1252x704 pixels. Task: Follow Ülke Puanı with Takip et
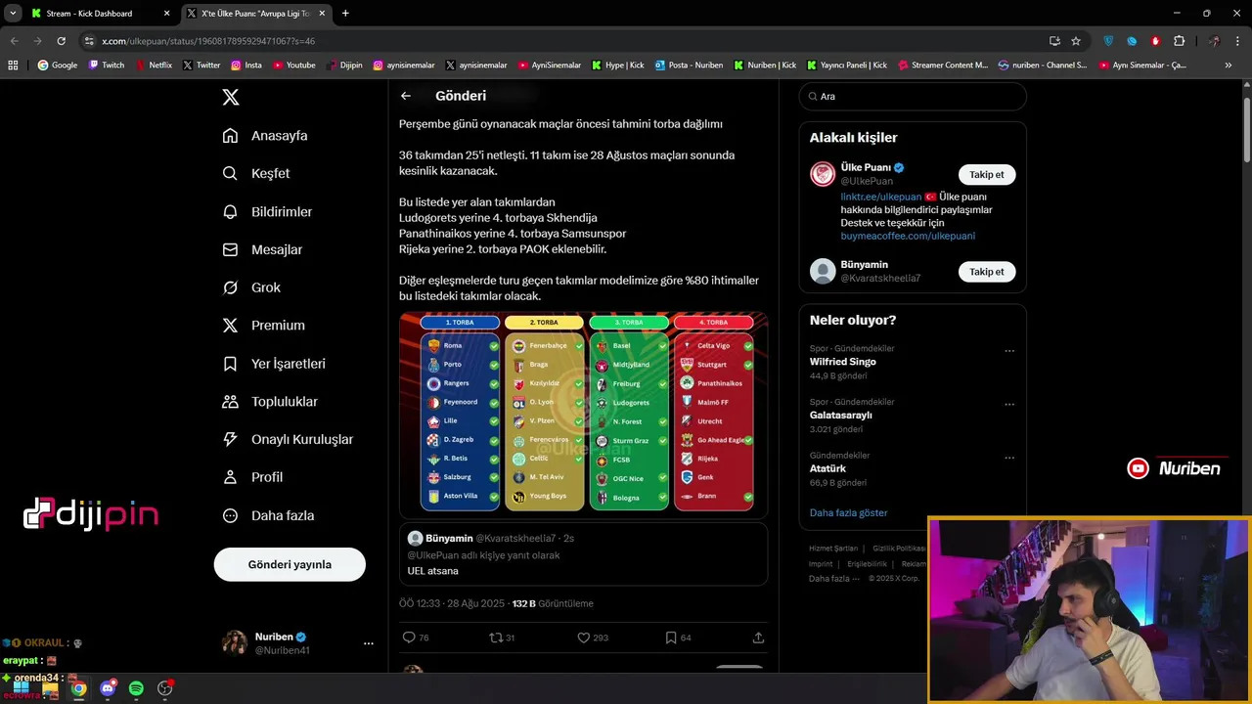pyautogui.click(x=986, y=175)
